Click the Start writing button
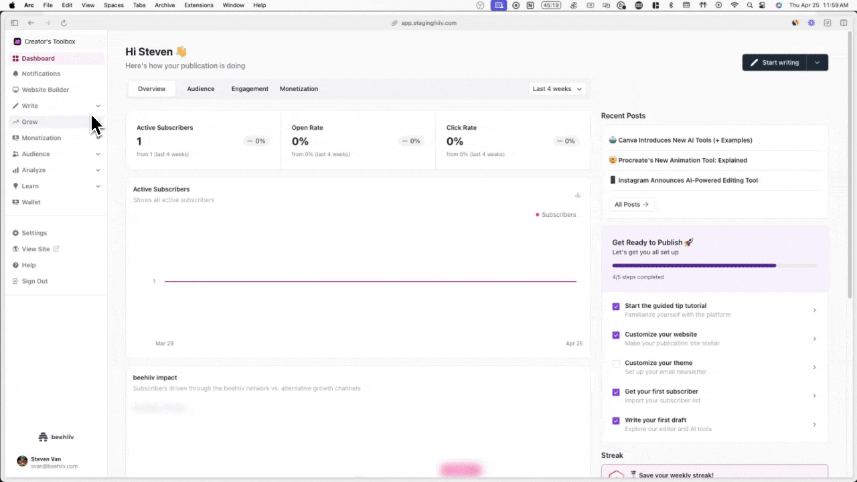This screenshot has width=857, height=482. [x=775, y=62]
